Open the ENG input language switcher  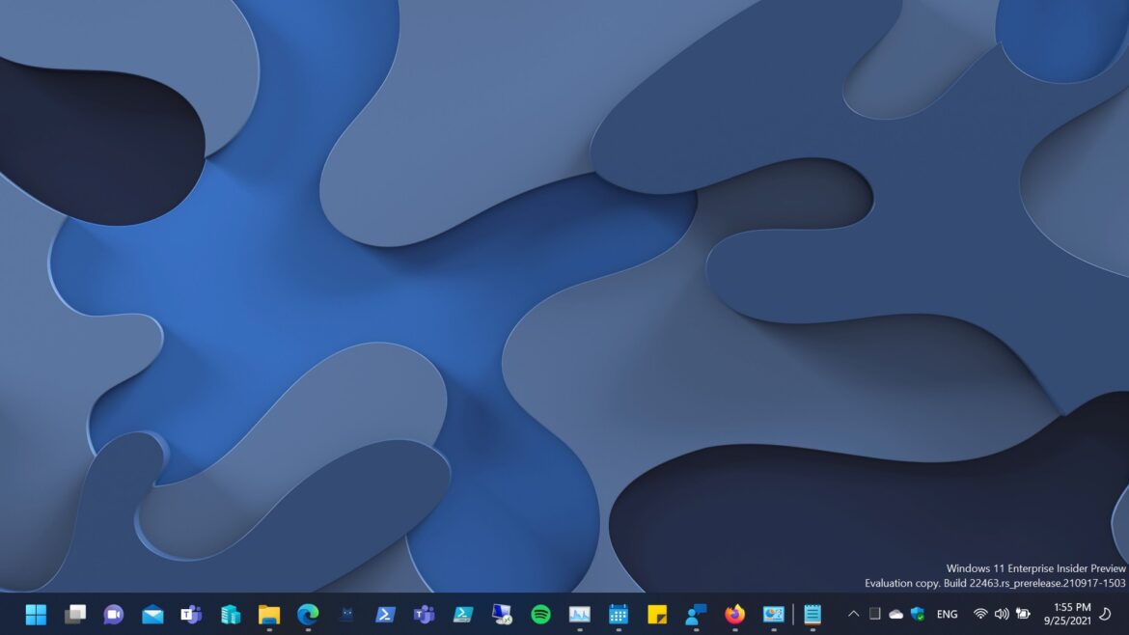click(948, 614)
